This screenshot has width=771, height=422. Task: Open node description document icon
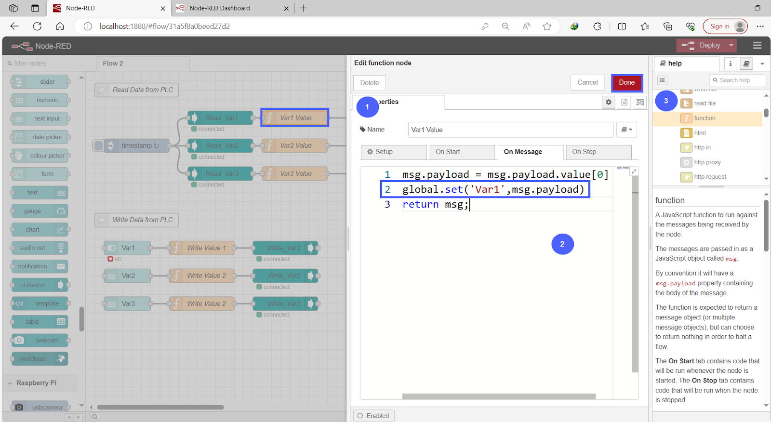(625, 102)
